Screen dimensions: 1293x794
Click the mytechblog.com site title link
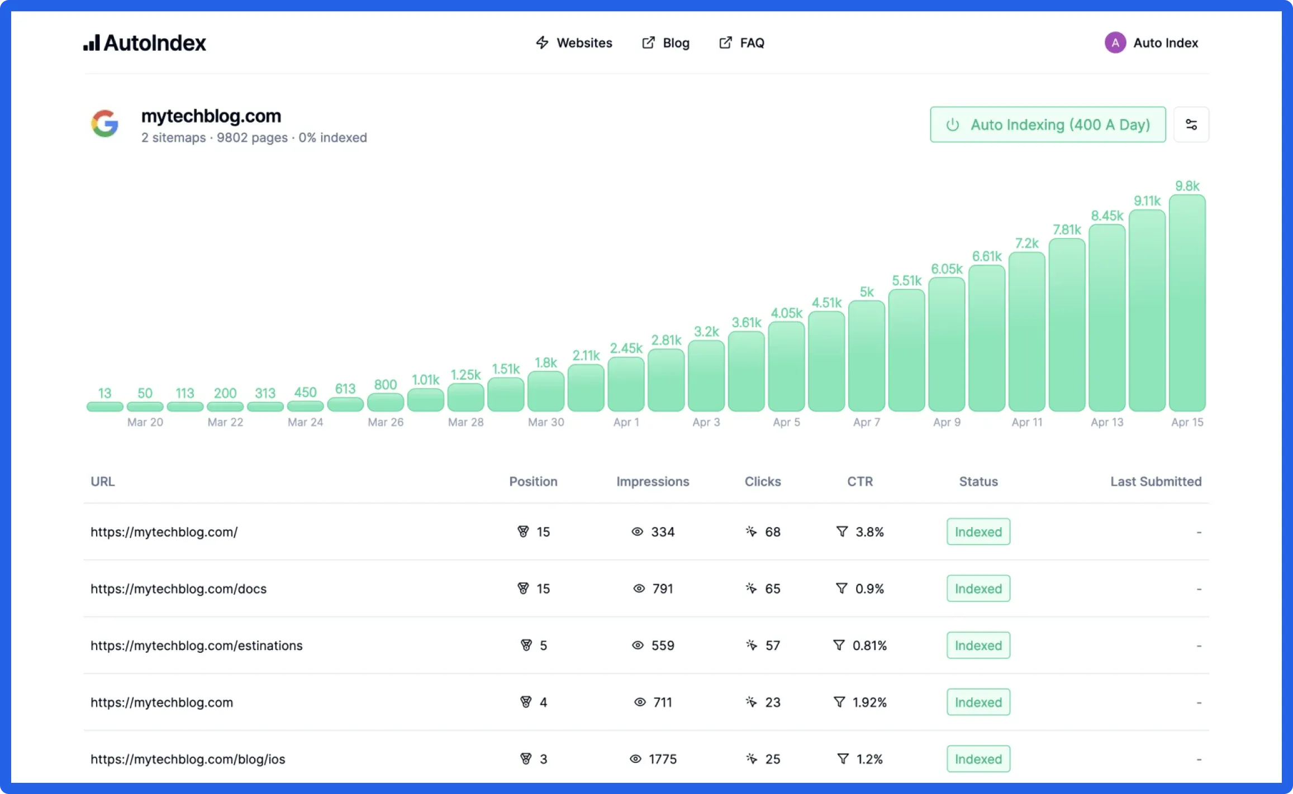point(211,114)
